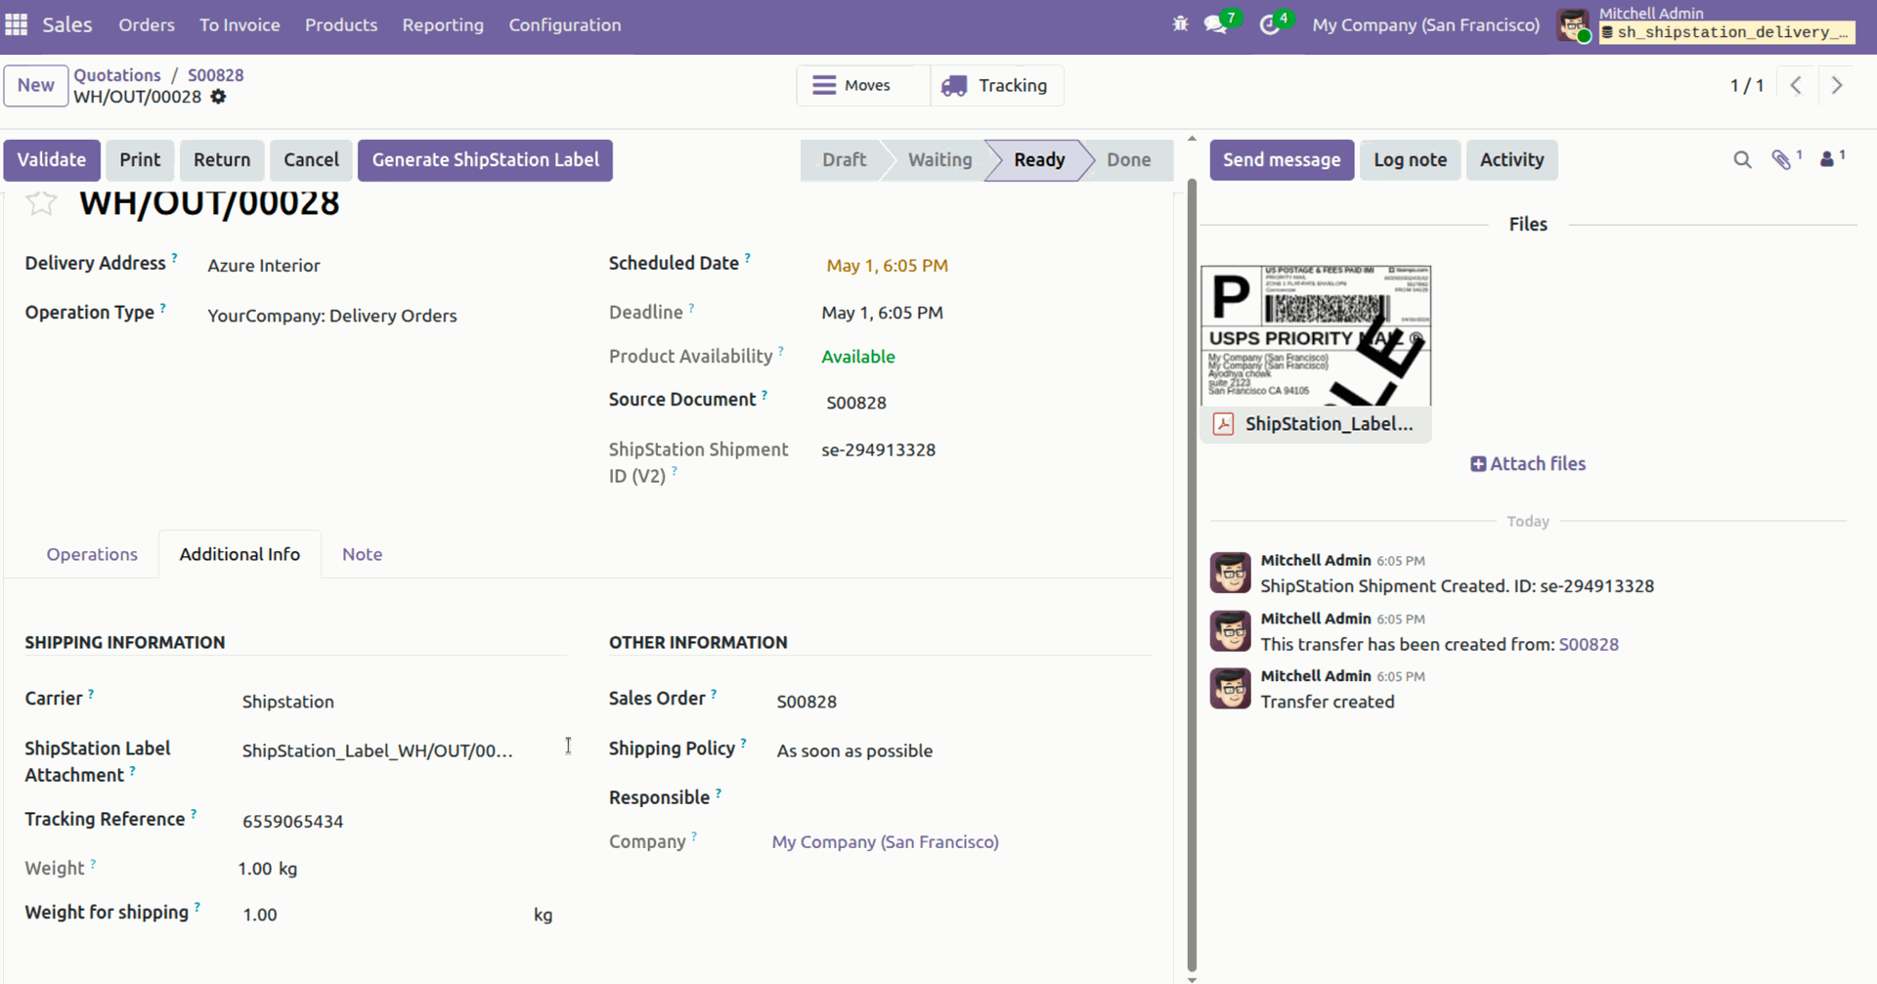Screen dimensions: 1877x984
Task: Go to Quotations breadcrumb
Action: (x=117, y=75)
